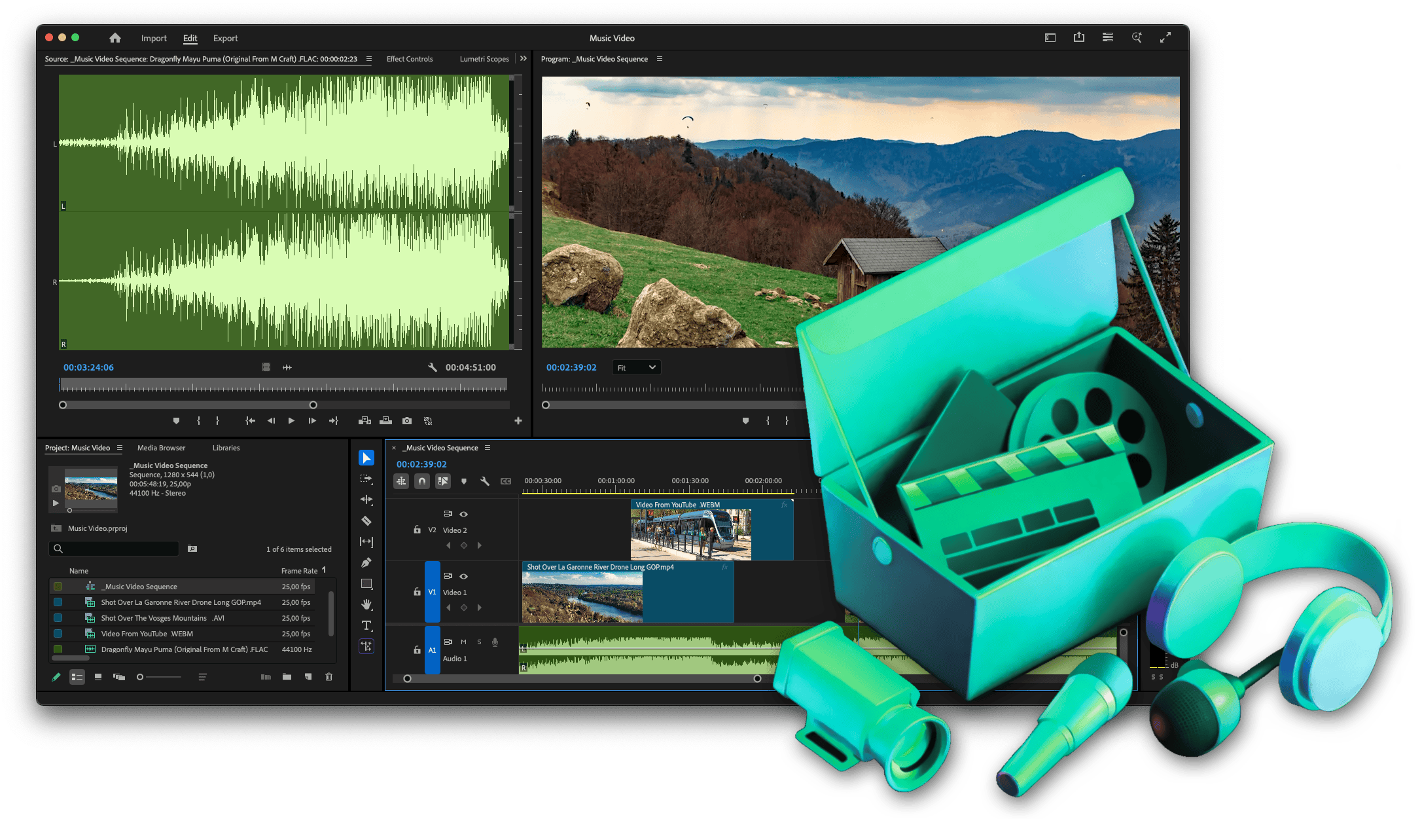Delete selected item with the trash icon
Screen dimensions: 1422x819
(329, 677)
